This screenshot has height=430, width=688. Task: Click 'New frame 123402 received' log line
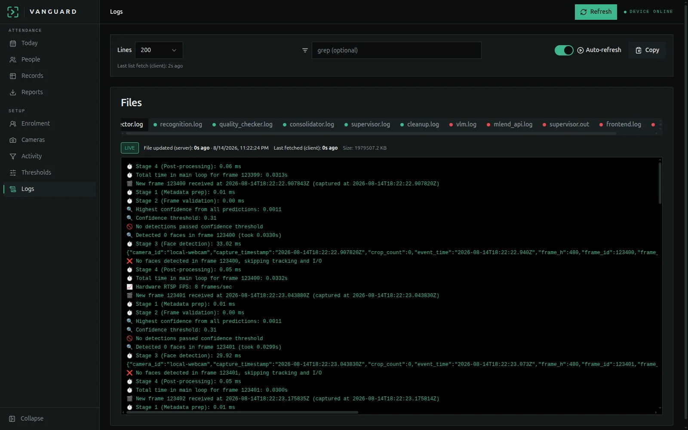(x=283, y=399)
